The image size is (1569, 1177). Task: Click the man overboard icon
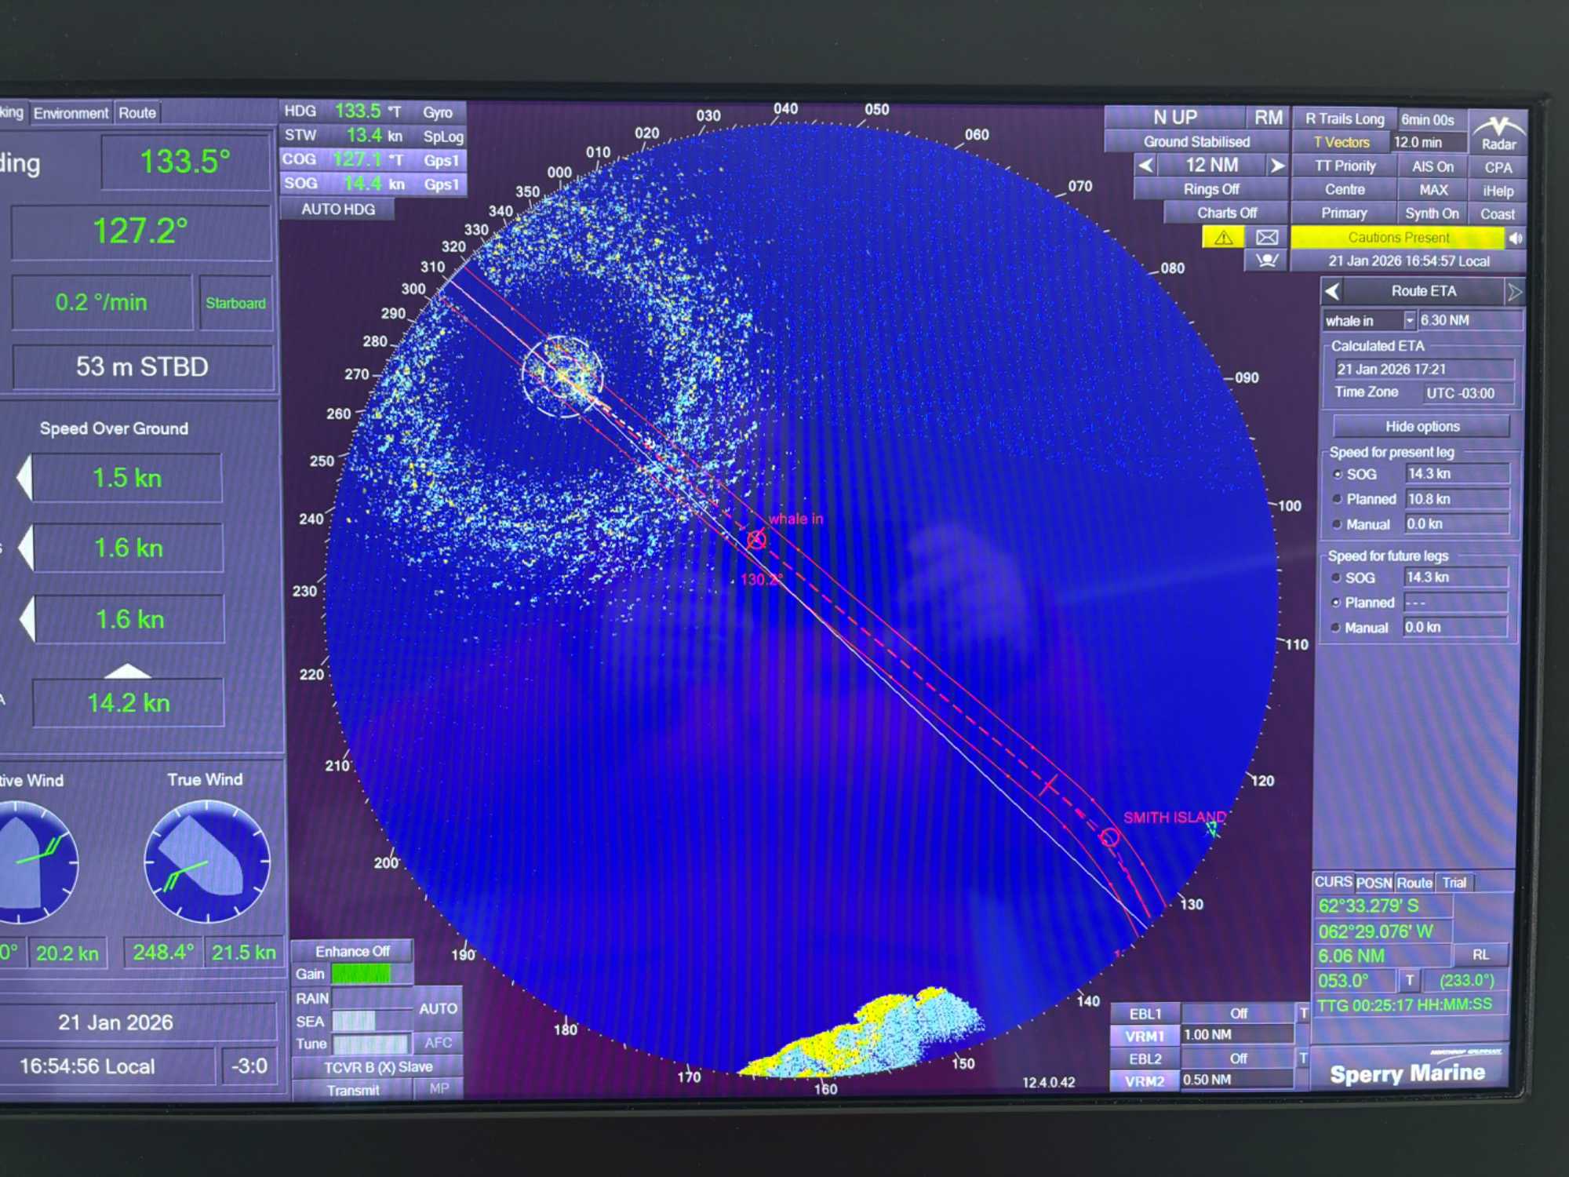tap(1266, 261)
